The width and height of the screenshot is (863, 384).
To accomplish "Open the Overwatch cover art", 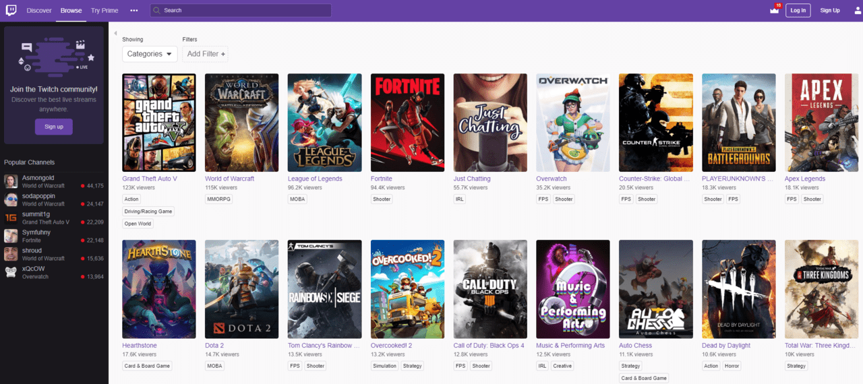I will tap(573, 123).
